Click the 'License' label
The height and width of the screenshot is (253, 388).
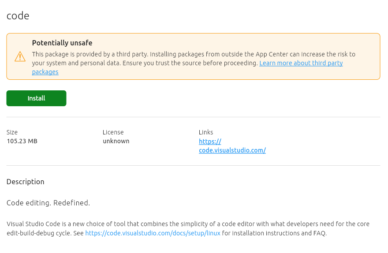(x=113, y=132)
